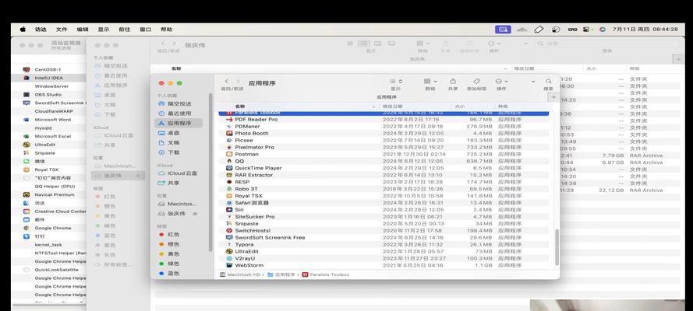Viewport: 693px width, 311px height.
Task: Select the QuickTime Player app icon
Action: pos(229,168)
